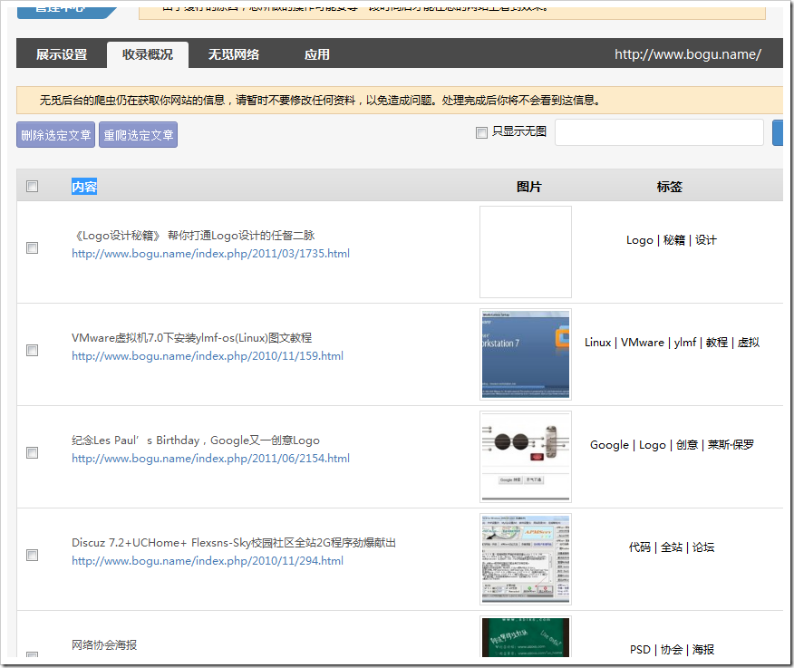Click the 删除选定文章 button
This screenshot has width=794, height=668.
point(55,135)
